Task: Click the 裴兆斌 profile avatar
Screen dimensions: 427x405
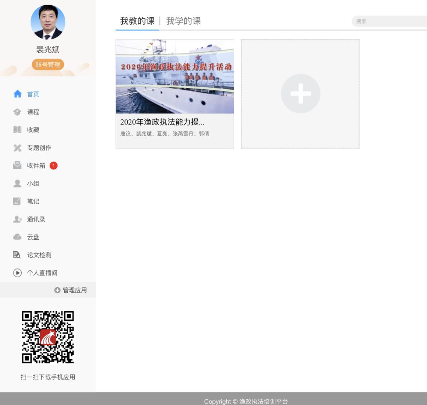Action: coord(48,22)
